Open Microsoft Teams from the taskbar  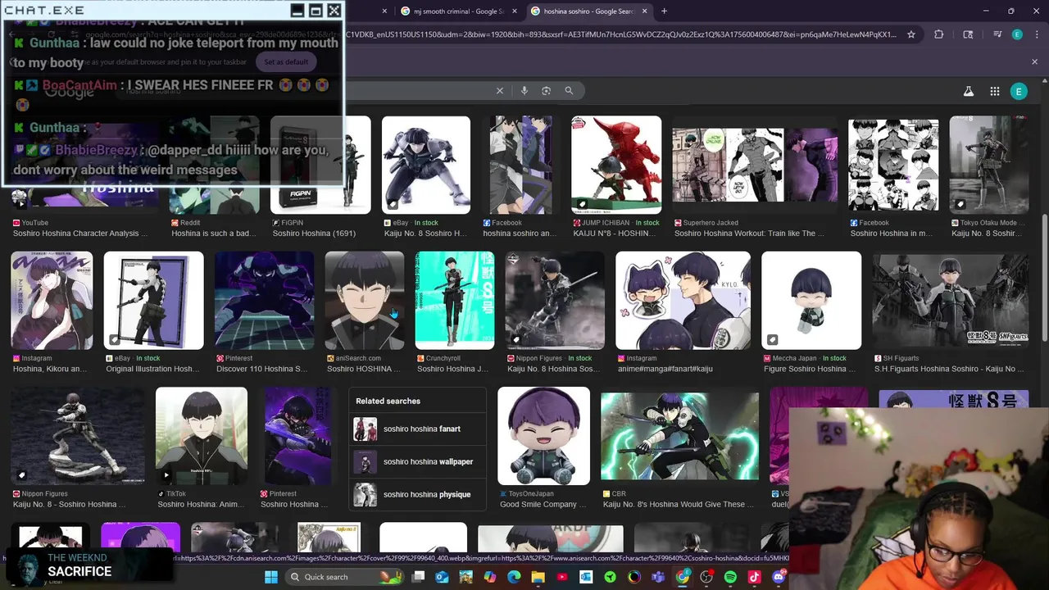[x=658, y=577]
